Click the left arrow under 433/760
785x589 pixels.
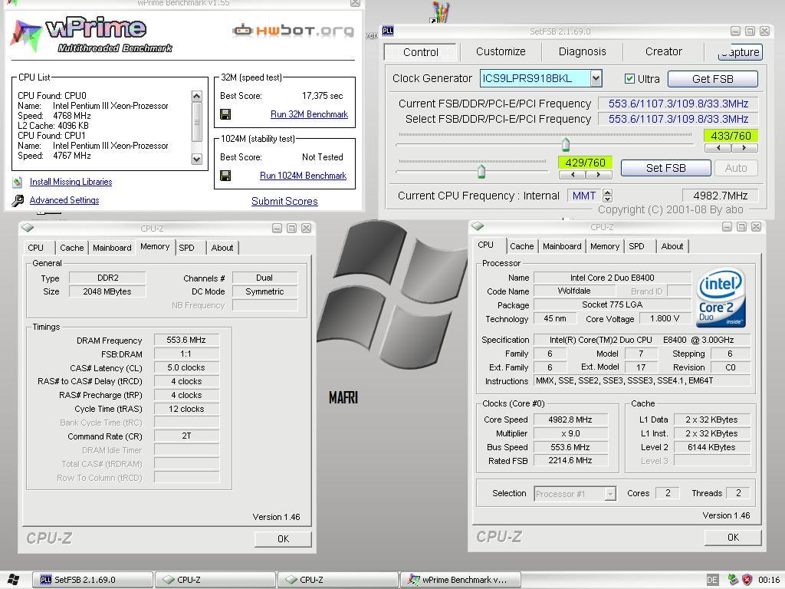tap(718, 148)
